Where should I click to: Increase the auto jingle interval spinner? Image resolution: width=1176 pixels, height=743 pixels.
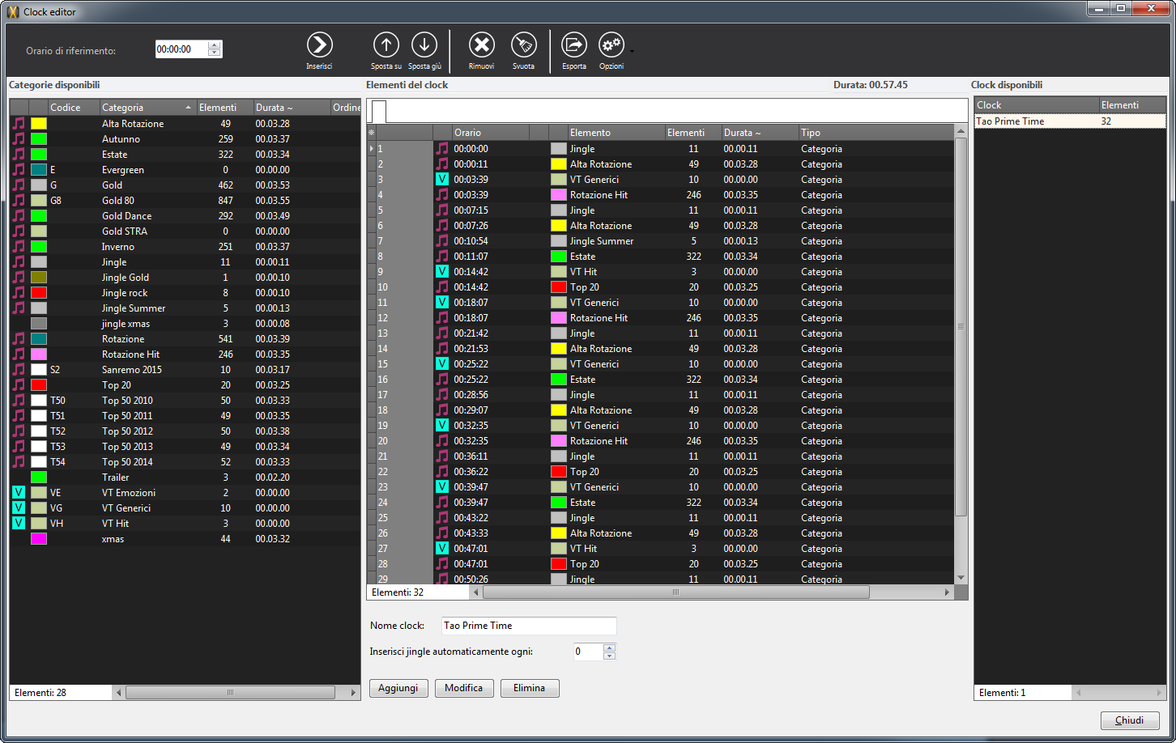(610, 647)
